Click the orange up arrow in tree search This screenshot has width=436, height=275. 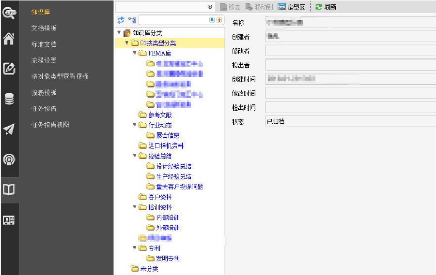pyautogui.click(x=219, y=20)
